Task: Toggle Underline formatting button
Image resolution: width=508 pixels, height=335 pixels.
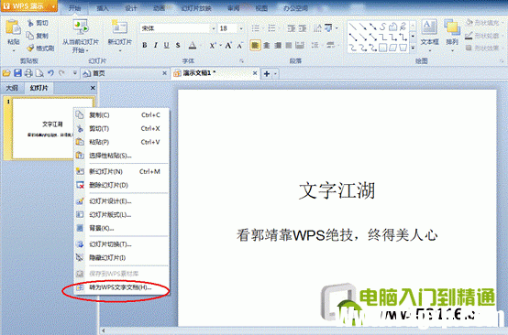Action: coord(167,46)
